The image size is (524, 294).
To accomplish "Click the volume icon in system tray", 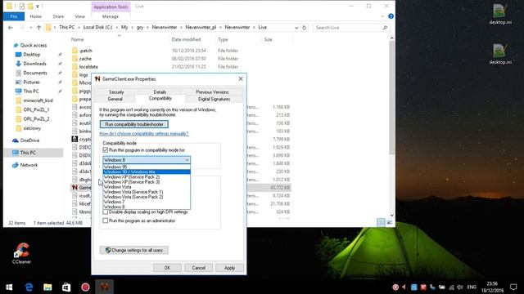I will [460, 287].
